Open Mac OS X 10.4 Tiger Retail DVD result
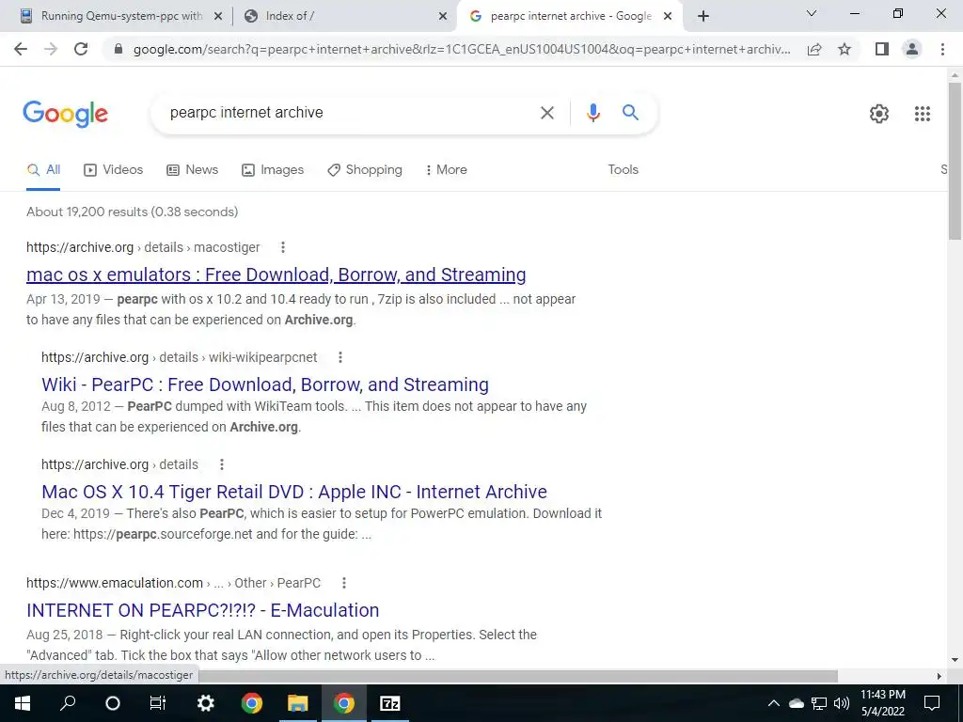 click(294, 492)
